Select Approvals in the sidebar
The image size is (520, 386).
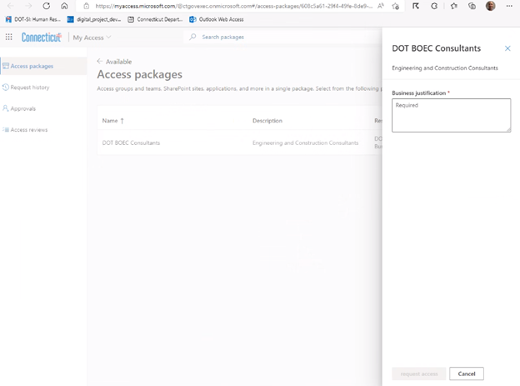[x=23, y=108]
